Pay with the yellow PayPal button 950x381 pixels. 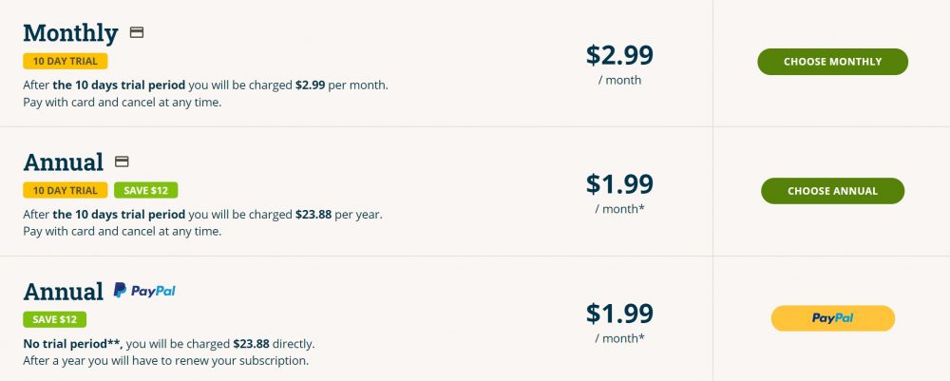pos(832,318)
